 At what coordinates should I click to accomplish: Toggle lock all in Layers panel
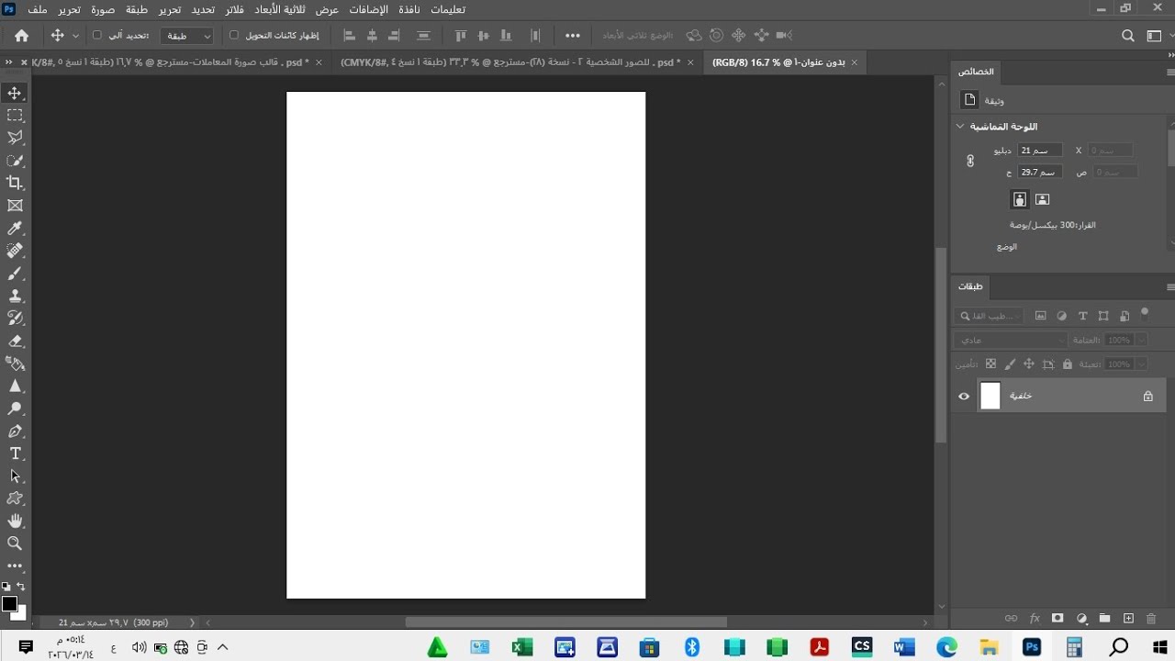coord(1067,364)
